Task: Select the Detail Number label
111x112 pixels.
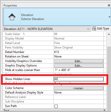Action: [x=15, y=52]
